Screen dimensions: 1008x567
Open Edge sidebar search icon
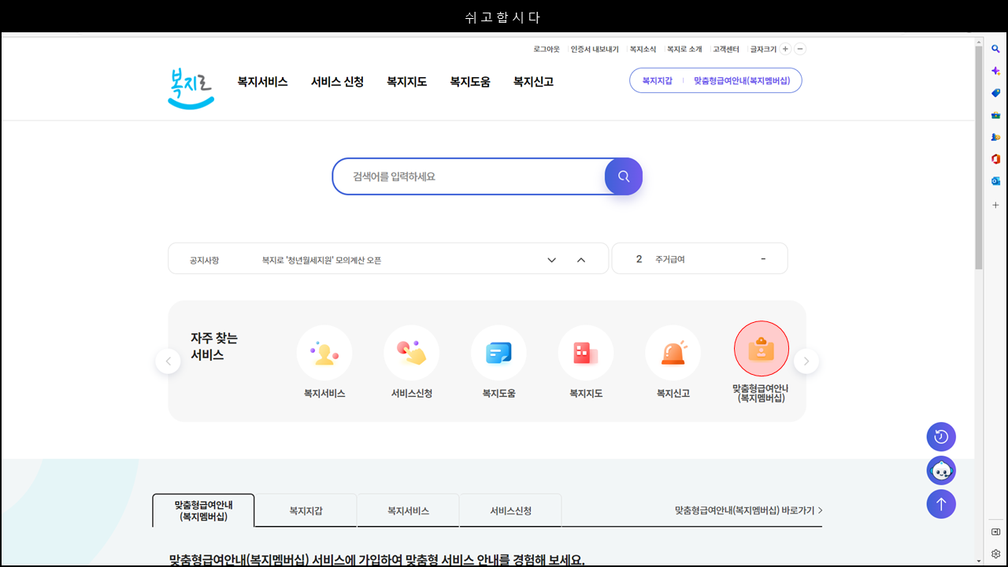pos(995,49)
